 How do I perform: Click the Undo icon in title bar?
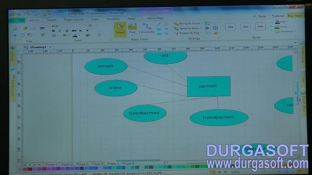click(x=19, y=14)
